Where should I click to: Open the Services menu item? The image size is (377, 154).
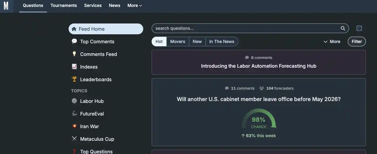(x=93, y=5)
